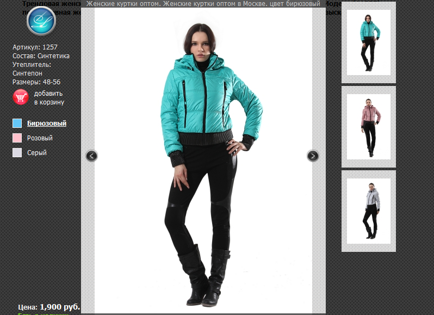Pick the grey color swatch
The image size is (434, 315).
17,152
